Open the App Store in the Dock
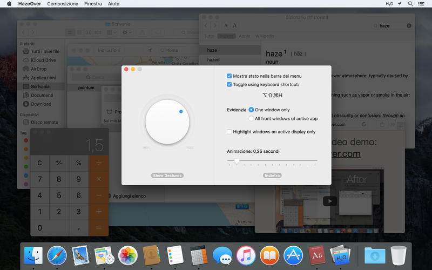Viewport: 432px width, 270px height. point(293,255)
